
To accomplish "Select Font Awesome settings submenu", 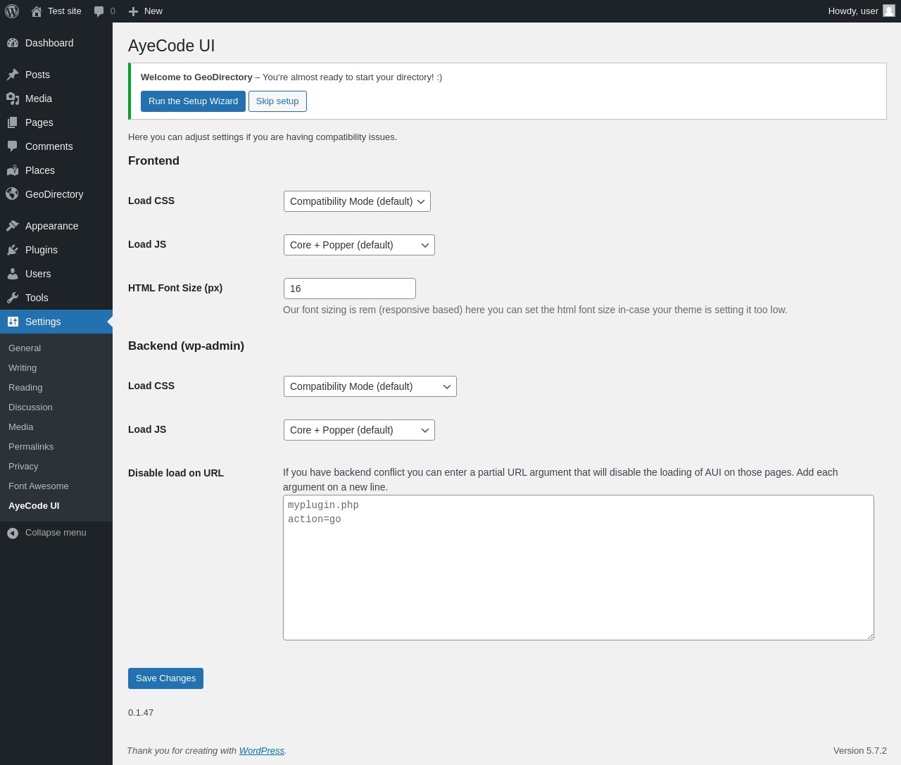I will coord(39,486).
